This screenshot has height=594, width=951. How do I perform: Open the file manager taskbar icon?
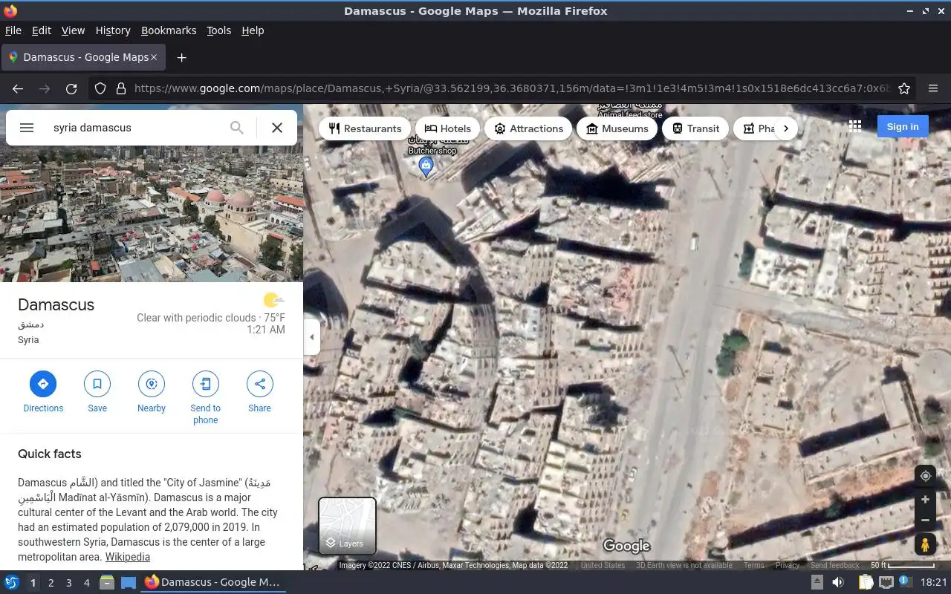click(x=107, y=582)
